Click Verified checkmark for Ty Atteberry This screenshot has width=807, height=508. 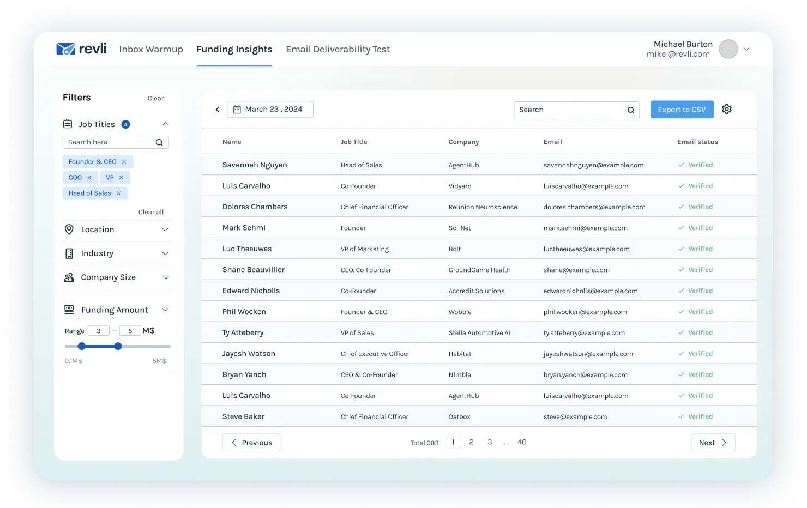681,332
